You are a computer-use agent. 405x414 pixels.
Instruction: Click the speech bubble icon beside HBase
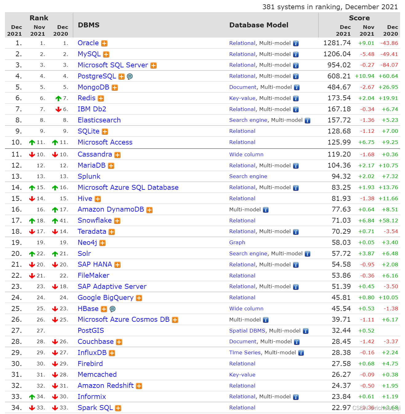pyautogui.click(x=113, y=309)
